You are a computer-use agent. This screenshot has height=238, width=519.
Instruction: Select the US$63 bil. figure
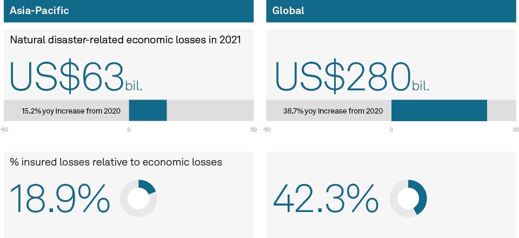[76, 76]
